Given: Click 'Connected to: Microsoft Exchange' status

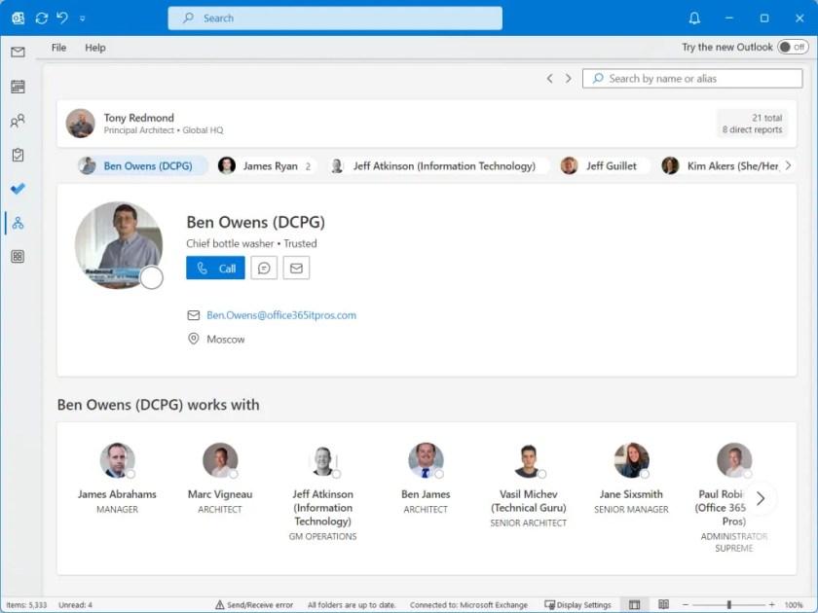Looking at the screenshot, I should (x=468, y=604).
